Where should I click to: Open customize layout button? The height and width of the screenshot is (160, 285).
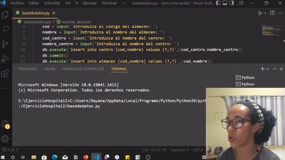pyautogui.click(x=241, y=3)
